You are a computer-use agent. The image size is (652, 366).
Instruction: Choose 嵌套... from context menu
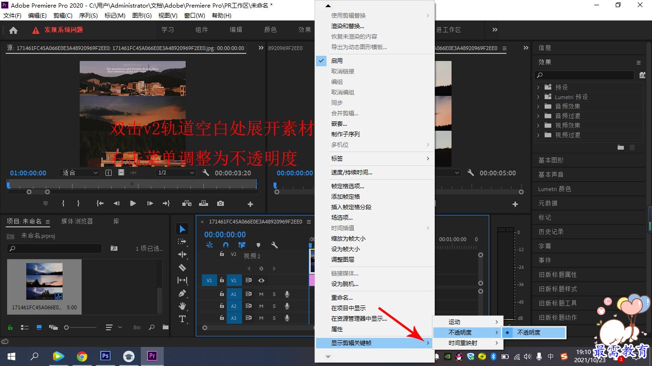[374, 124]
